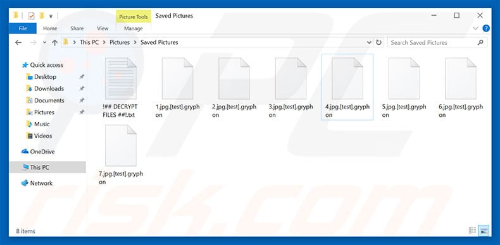Select the 5.jpg.[test].gryphon file icon
Screen dimensions: 500x245
[x=404, y=78]
